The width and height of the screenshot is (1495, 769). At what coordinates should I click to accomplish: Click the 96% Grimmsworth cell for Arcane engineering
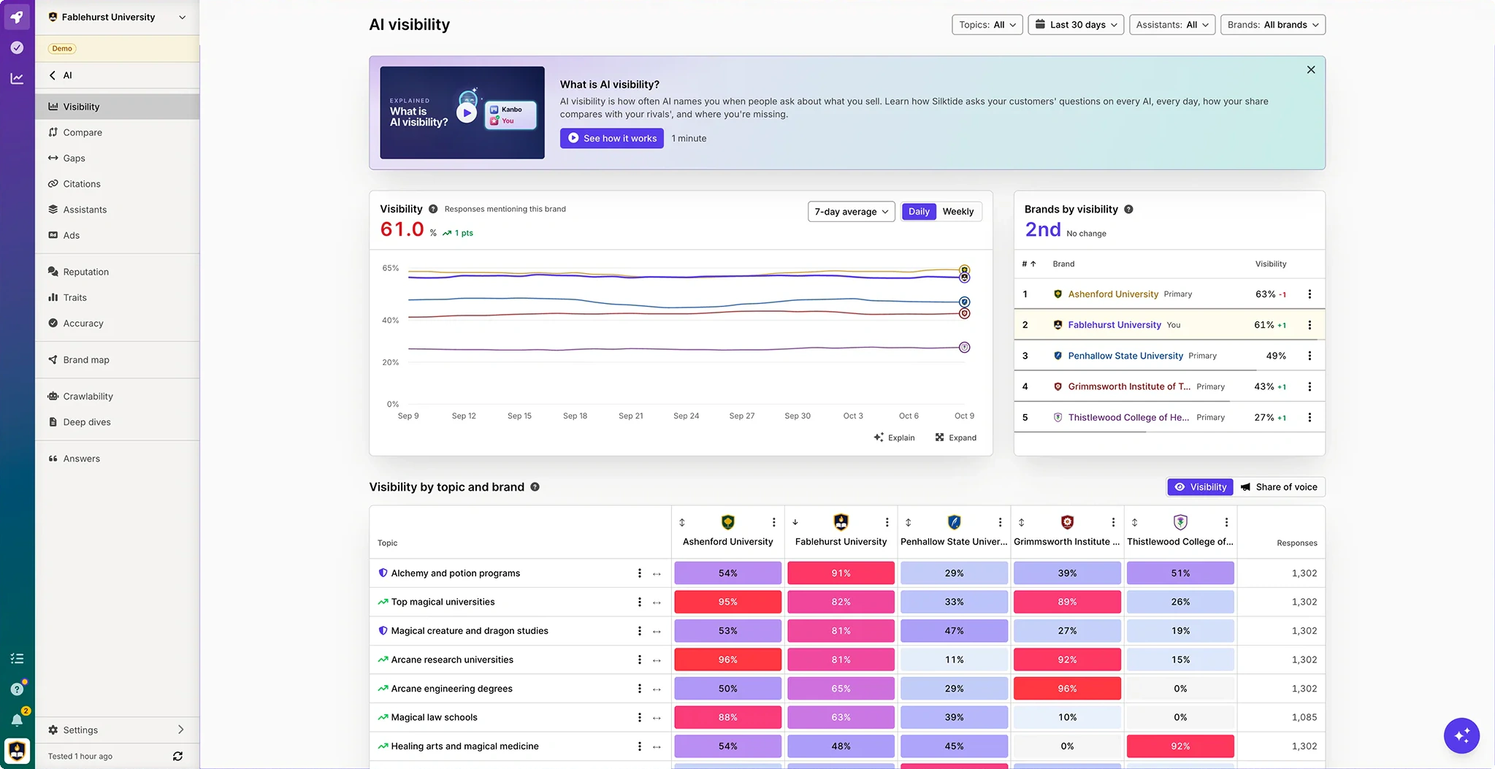coord(1067,689)
